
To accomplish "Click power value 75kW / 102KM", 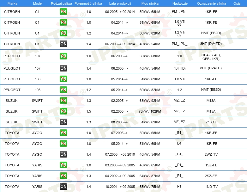I will pyautogui.click(x=150, y=111).
